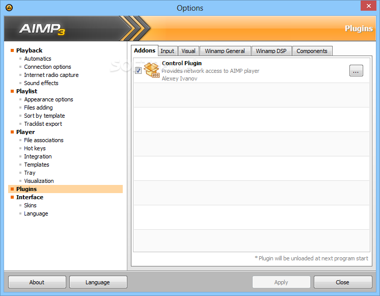Open the Visual tab
380x296 pixels.
pyautogui.click(x=188, y=51)
